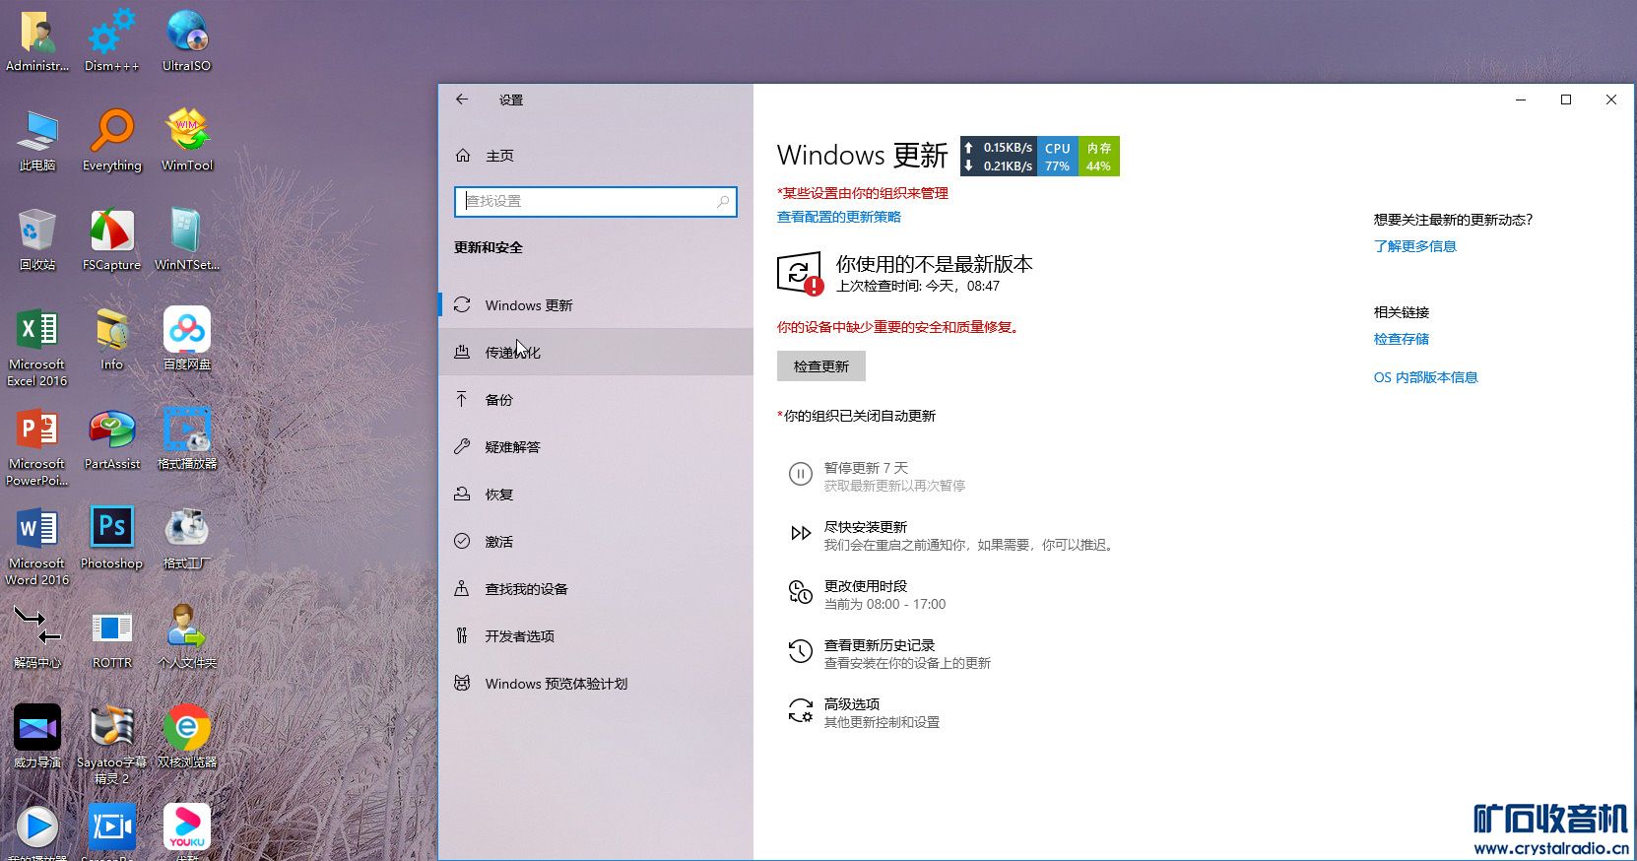Open the 检查存储 link

pos(1401,339)
